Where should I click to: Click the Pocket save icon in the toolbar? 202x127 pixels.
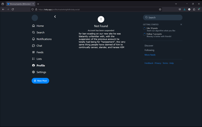[x=180, y=9]
